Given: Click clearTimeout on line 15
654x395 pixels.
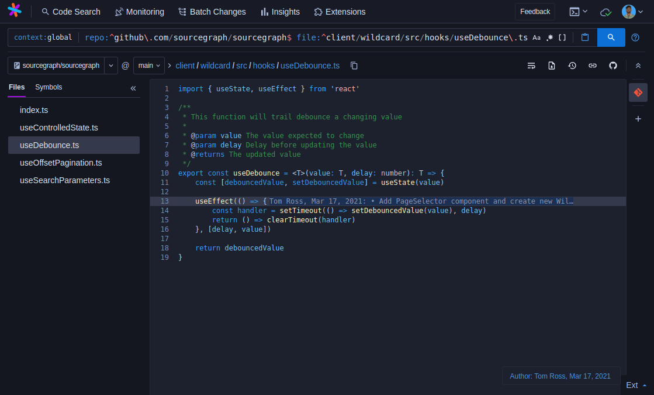Looking at the screenshot, I should (x=292, y=219).
